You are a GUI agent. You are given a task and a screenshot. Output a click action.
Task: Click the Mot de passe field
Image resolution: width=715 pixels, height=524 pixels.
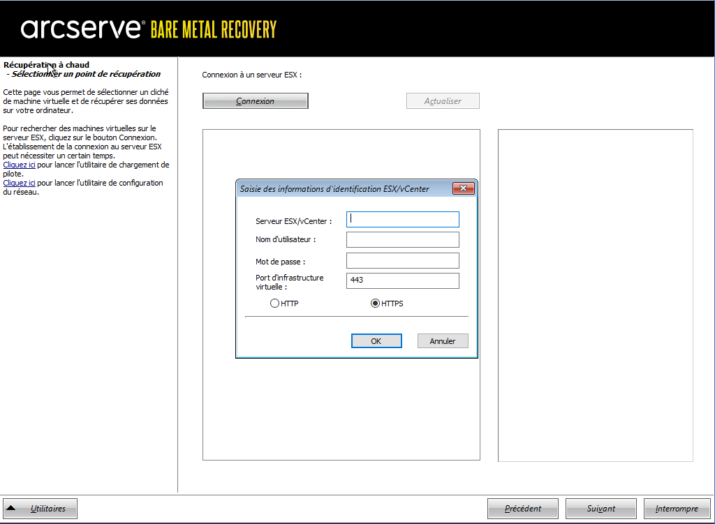coord(403,261)
